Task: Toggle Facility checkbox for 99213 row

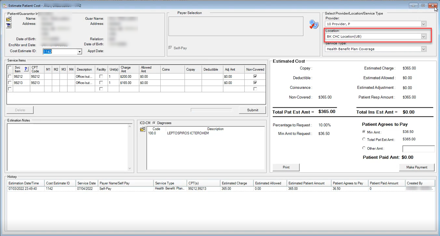Action: pyautogui.click(x=101, y=83)
